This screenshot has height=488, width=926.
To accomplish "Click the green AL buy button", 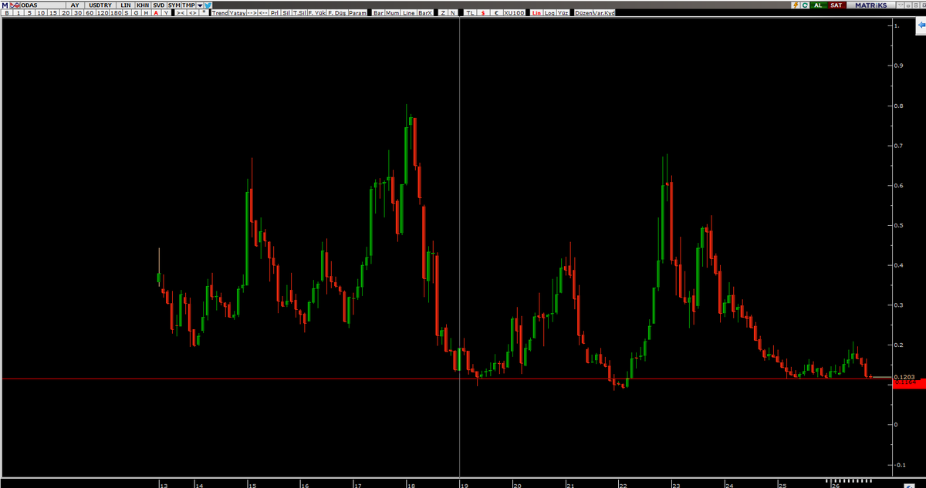I will [x=818, y=5].
